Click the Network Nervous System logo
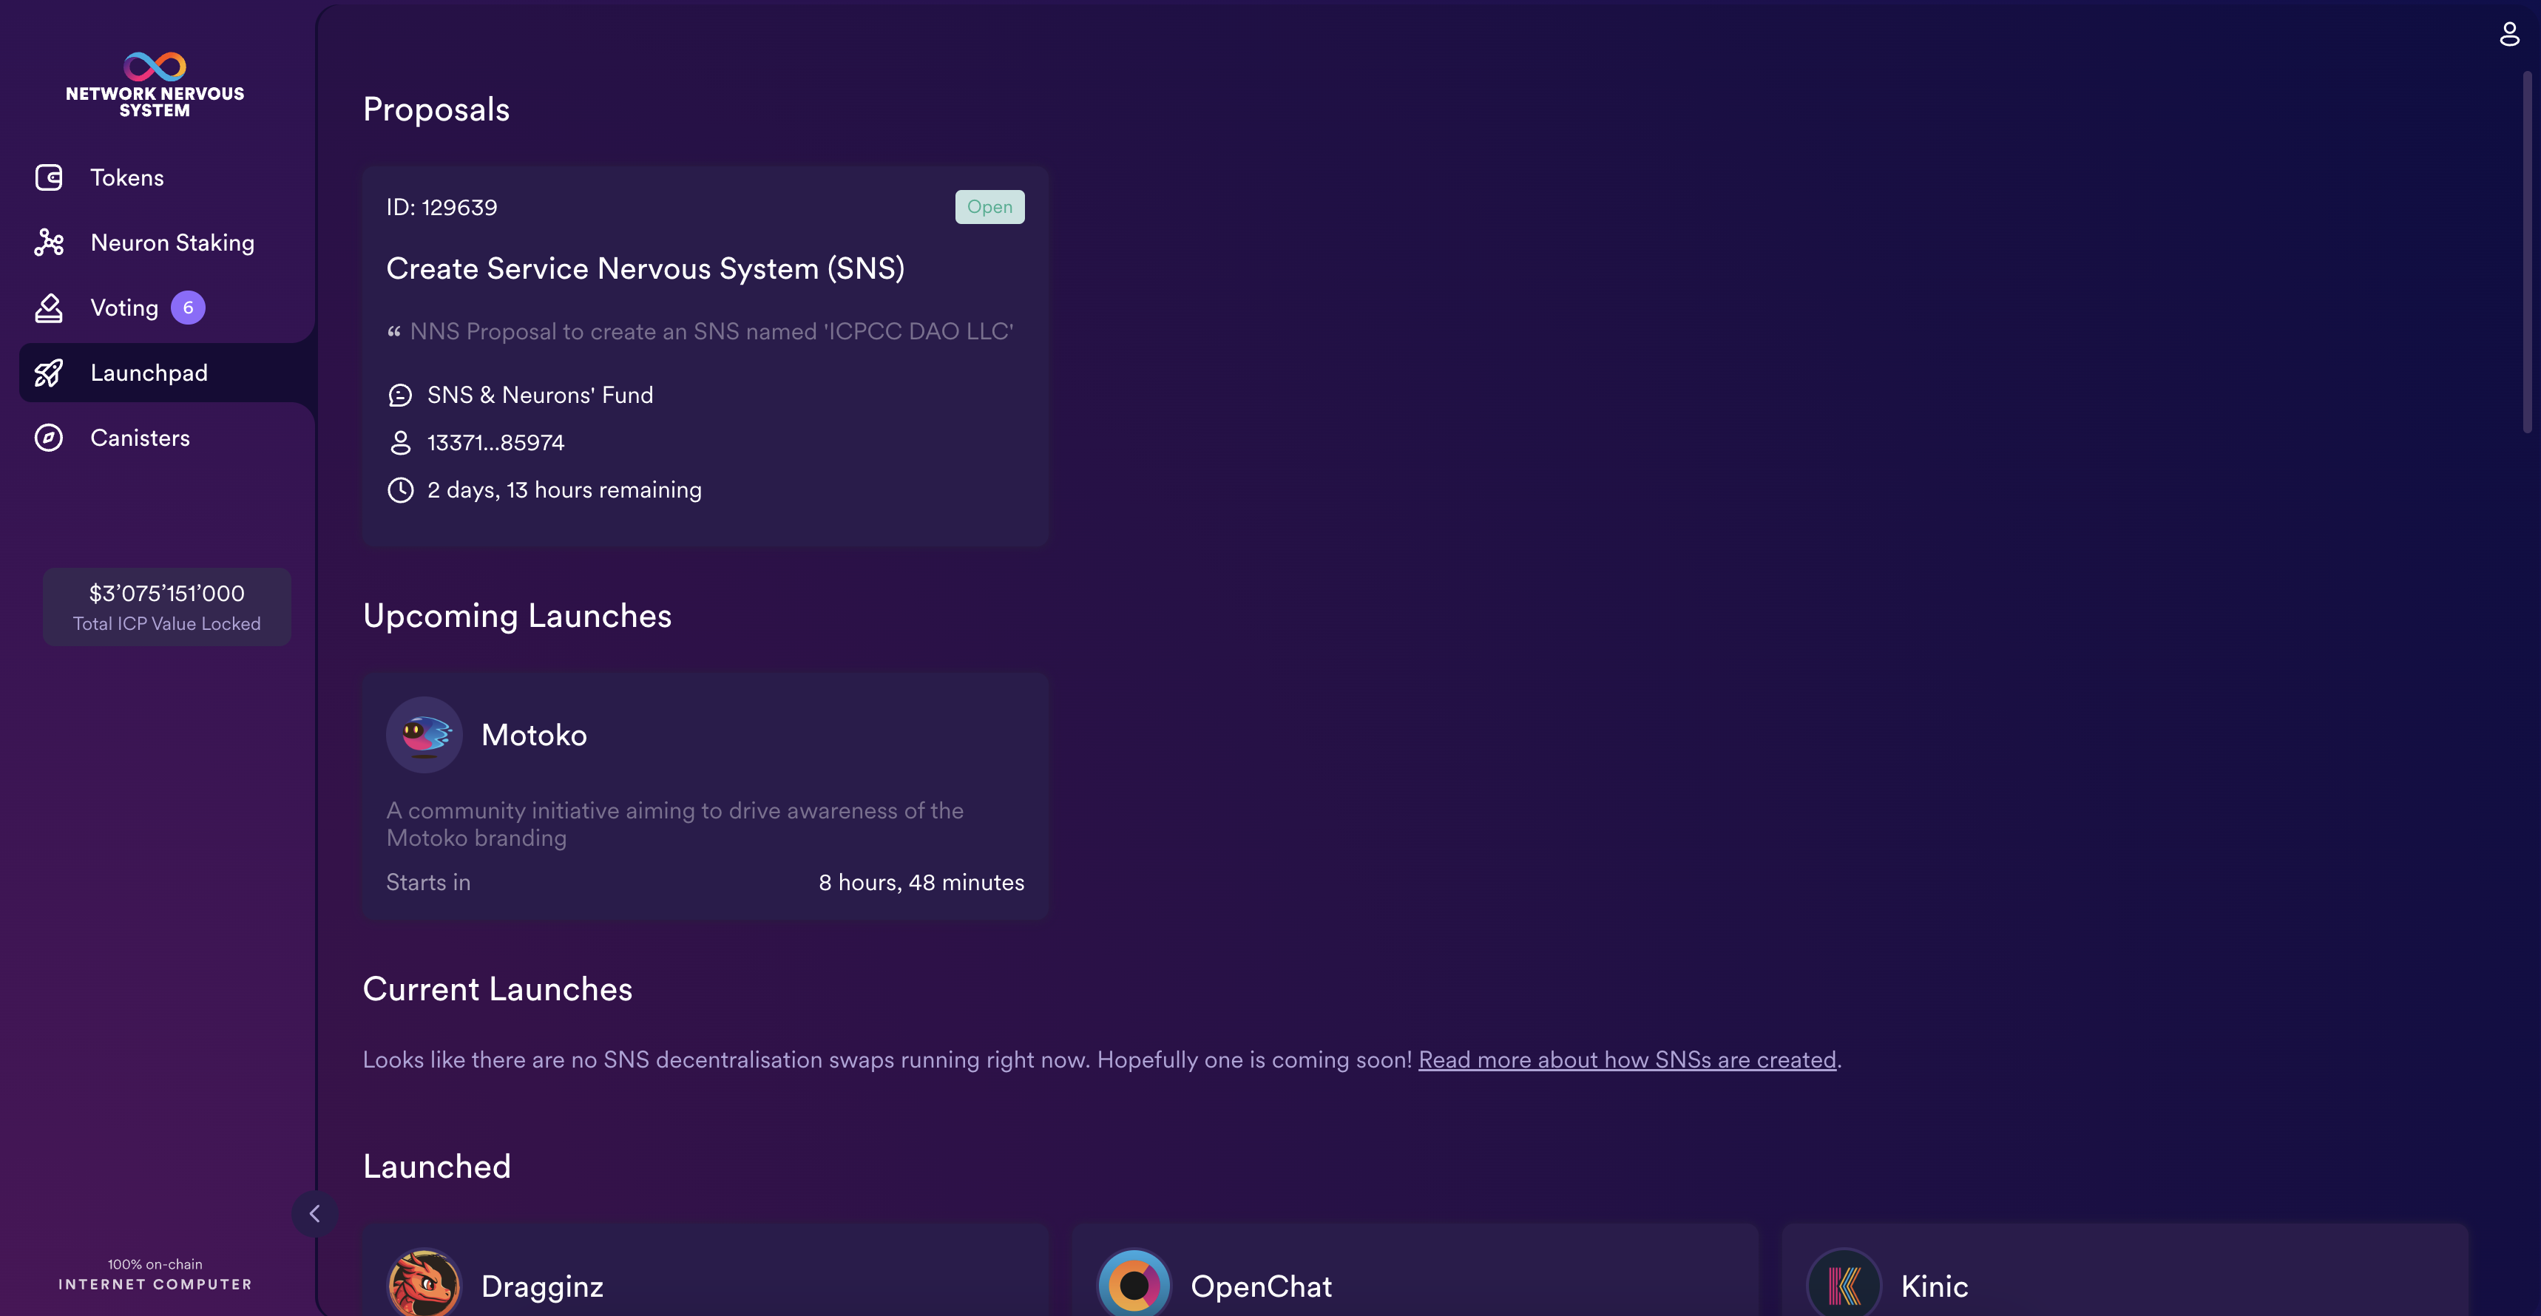 (x=155, y=85)
